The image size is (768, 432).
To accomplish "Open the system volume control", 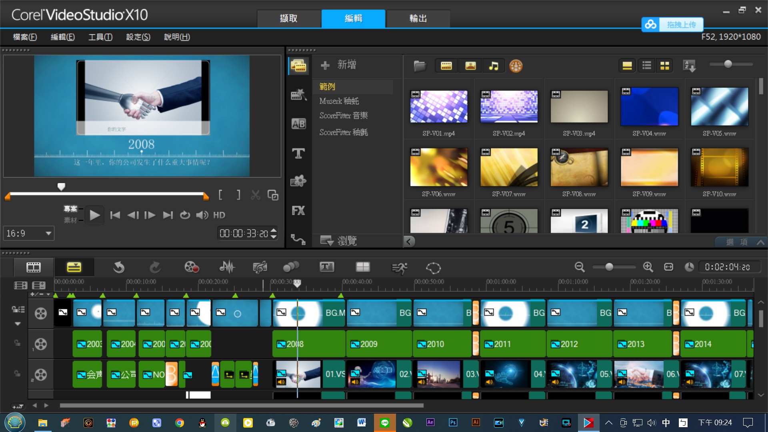I will coord(202,215).
